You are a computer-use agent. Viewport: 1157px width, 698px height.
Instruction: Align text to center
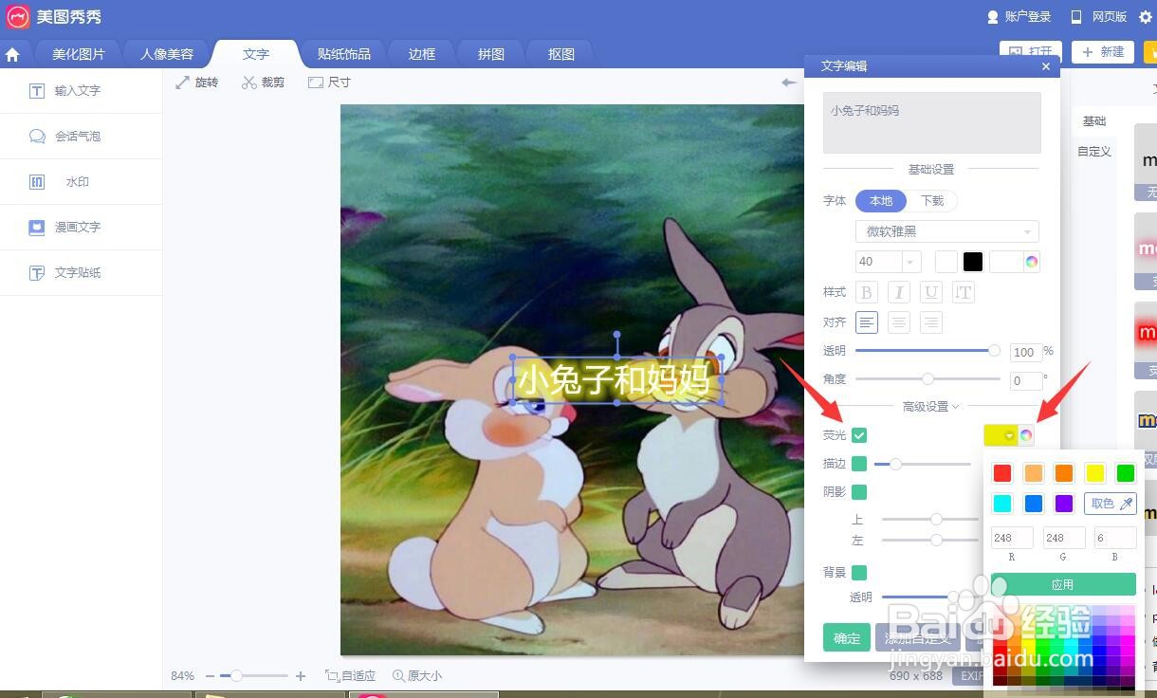[x=899, y=322]
